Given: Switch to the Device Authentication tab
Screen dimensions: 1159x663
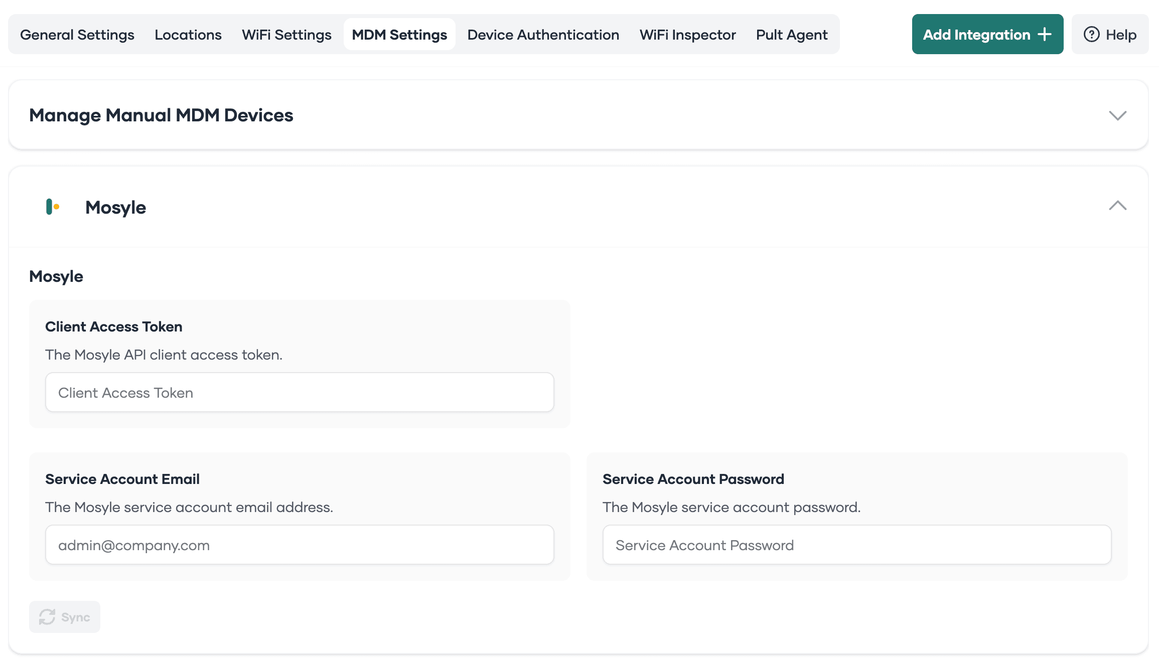Looking at the screenshot, I should coord(543,34).
